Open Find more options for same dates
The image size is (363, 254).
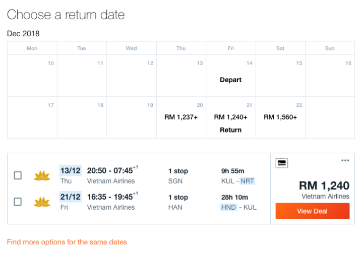[x=67, y=242]
